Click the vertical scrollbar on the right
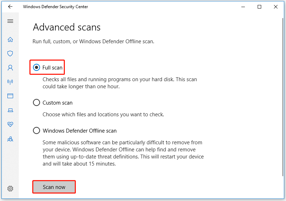This screenshot has width=286, height=201. 283,97
